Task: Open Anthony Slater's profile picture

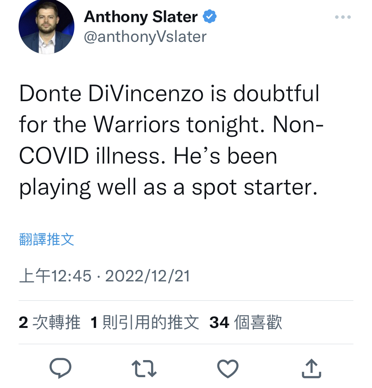Action: pyautogui.click(x=46, y=26)
